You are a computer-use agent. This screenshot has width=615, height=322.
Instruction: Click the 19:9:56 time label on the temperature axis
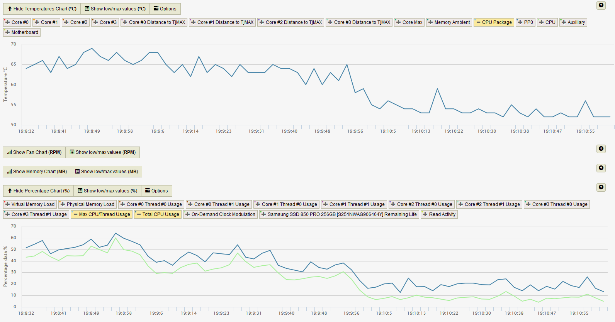[355, 131]
